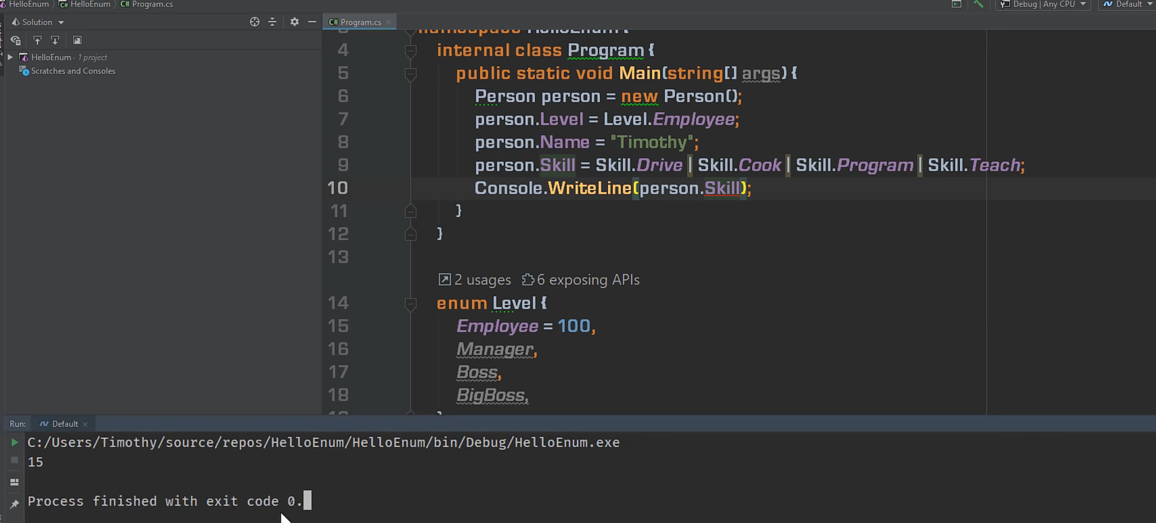
Task: Select HelloEnum 1 project tree item
Action: pos(63,57)
